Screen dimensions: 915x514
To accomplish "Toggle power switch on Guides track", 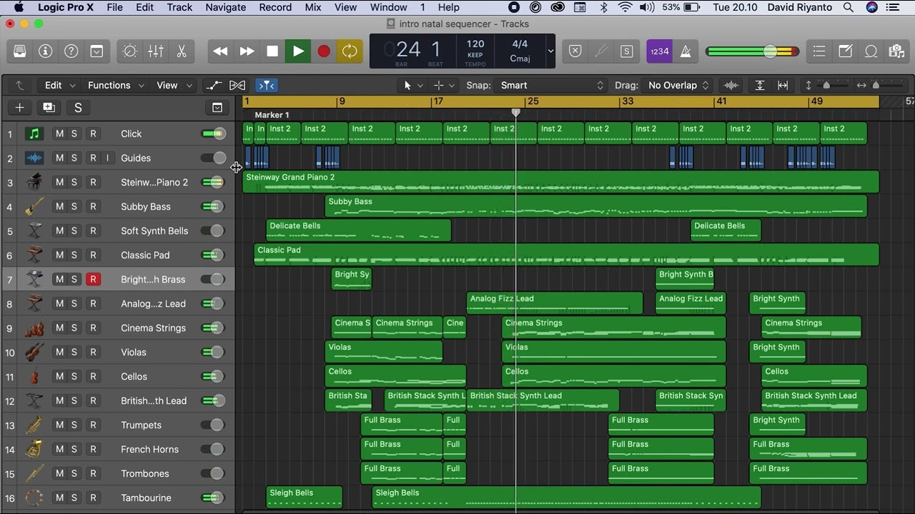I will pyautogui.click(x=213, y=158).
